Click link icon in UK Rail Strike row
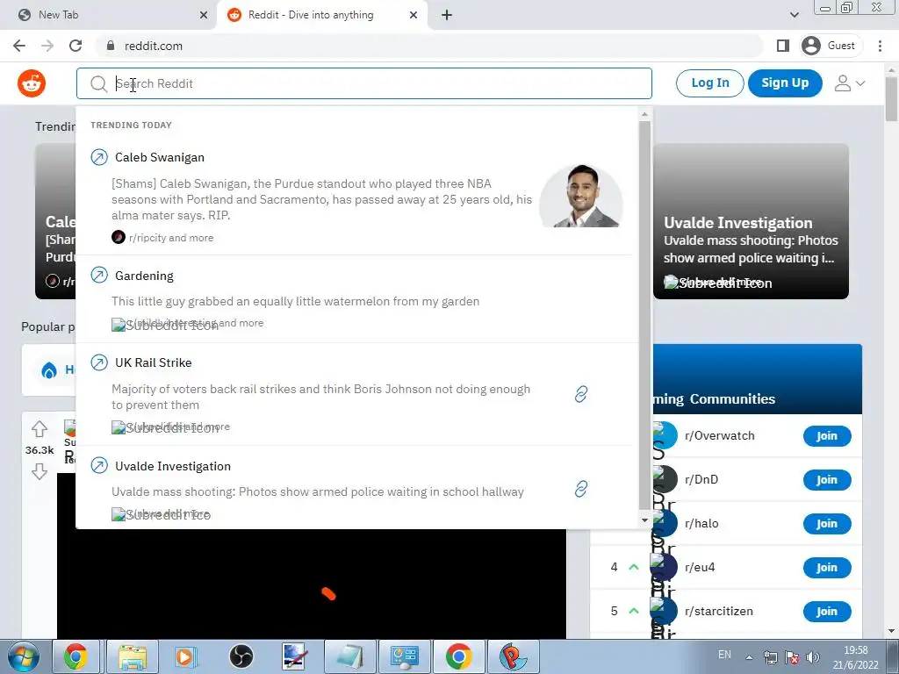This screenshot has width=899, height=674. pos(581,394)
